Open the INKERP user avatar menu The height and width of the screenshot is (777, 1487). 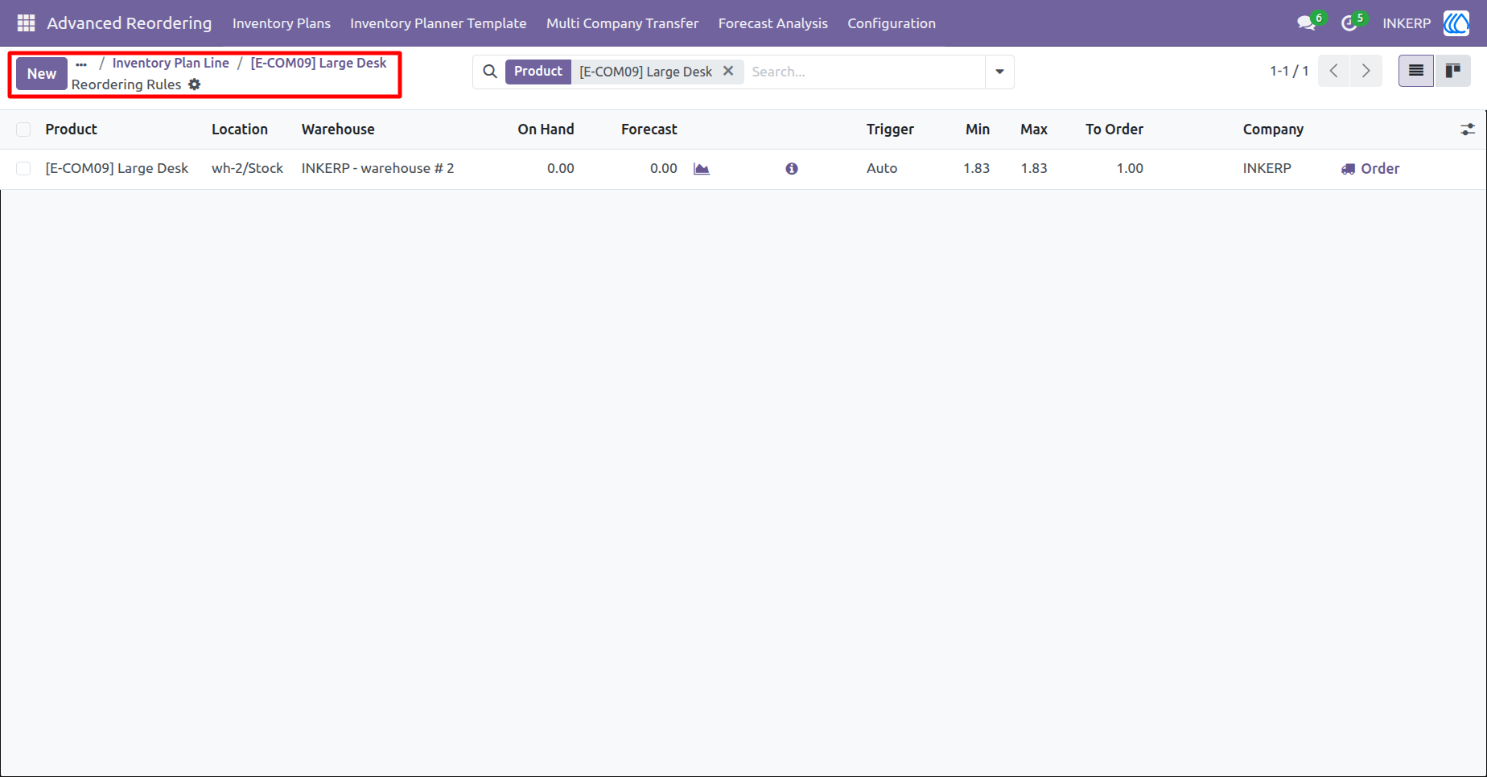(x=1456, y=23)
